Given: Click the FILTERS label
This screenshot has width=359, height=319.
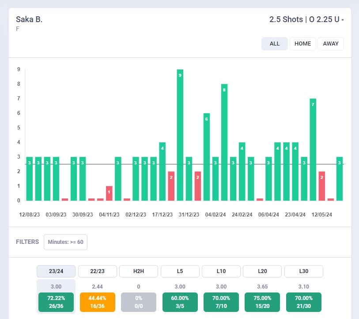Looking at the screenshot, I should 27,242.
